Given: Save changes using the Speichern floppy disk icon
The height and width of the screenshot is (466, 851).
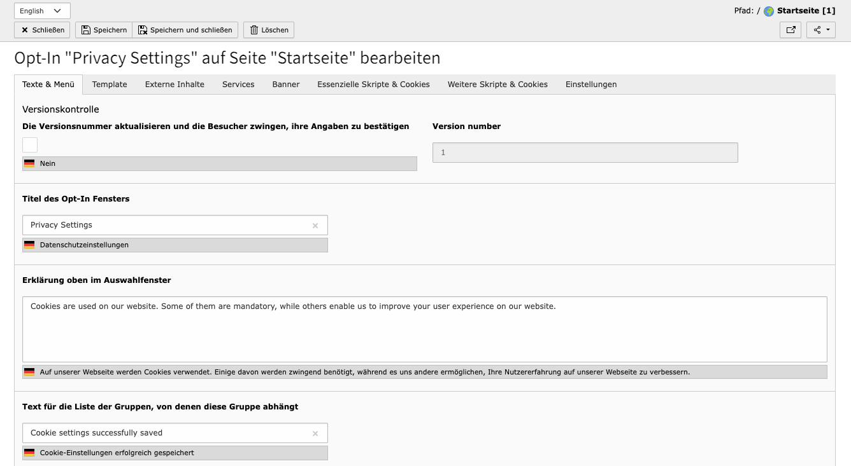Looking at the screenshot, I should 85,30.
